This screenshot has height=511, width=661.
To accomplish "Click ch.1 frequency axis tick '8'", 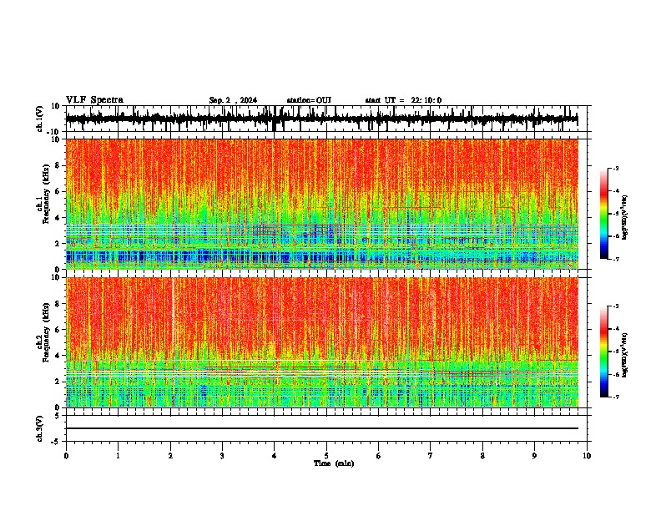I will pyautogui.click(x=58, y=165).
